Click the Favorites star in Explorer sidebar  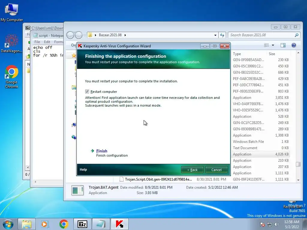[x=74, y=56]
